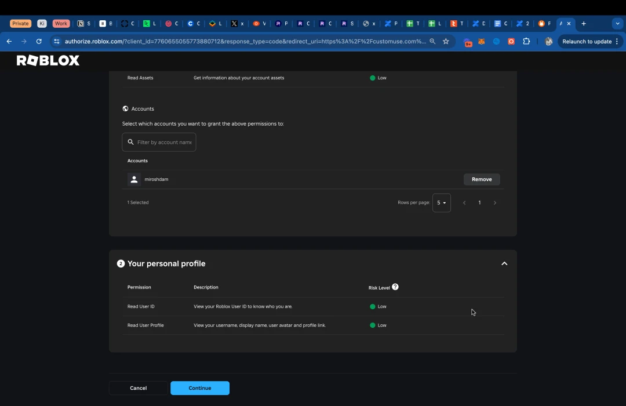
Task: Click the Low risk for Read User Profile
Action: point(378,325)
